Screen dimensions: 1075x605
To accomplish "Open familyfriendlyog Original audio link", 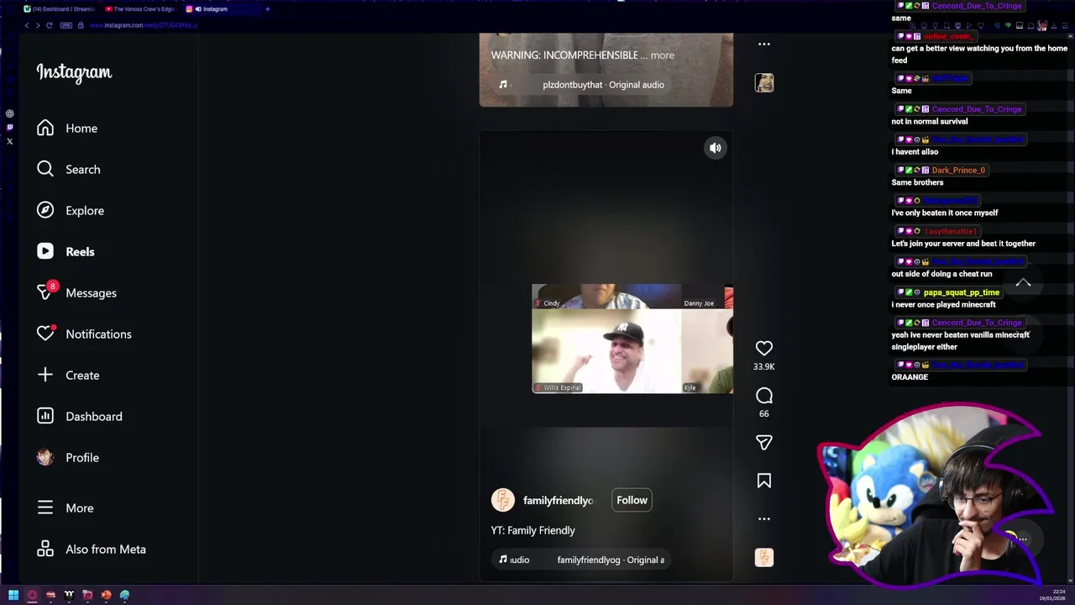I will [x=611, y=560].
